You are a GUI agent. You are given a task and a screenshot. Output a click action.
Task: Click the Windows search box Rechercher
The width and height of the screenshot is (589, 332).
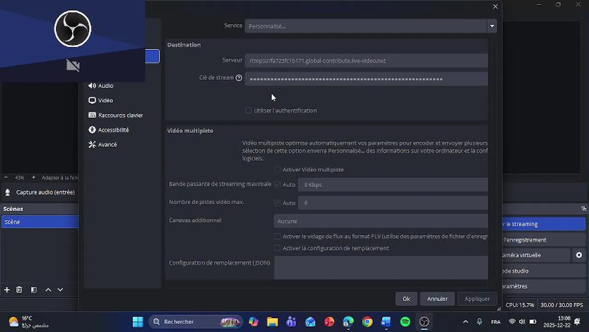coord(195,321)
